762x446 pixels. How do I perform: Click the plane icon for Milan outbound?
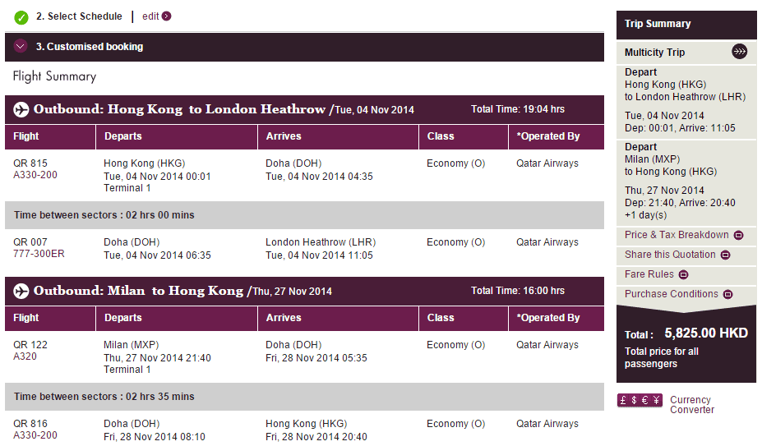click(20, 291)
